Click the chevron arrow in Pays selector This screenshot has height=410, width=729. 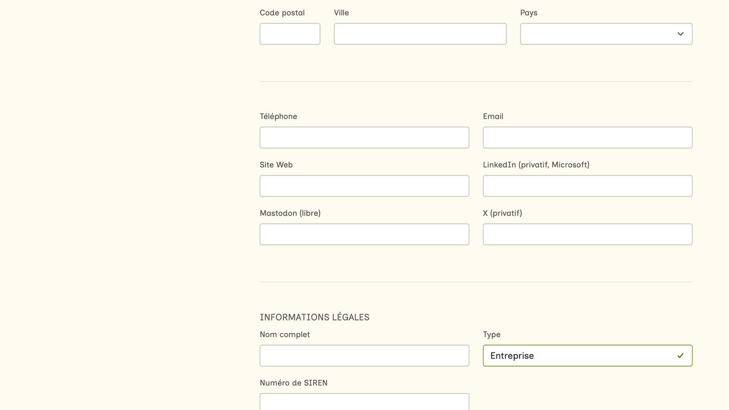coord(680,34)
